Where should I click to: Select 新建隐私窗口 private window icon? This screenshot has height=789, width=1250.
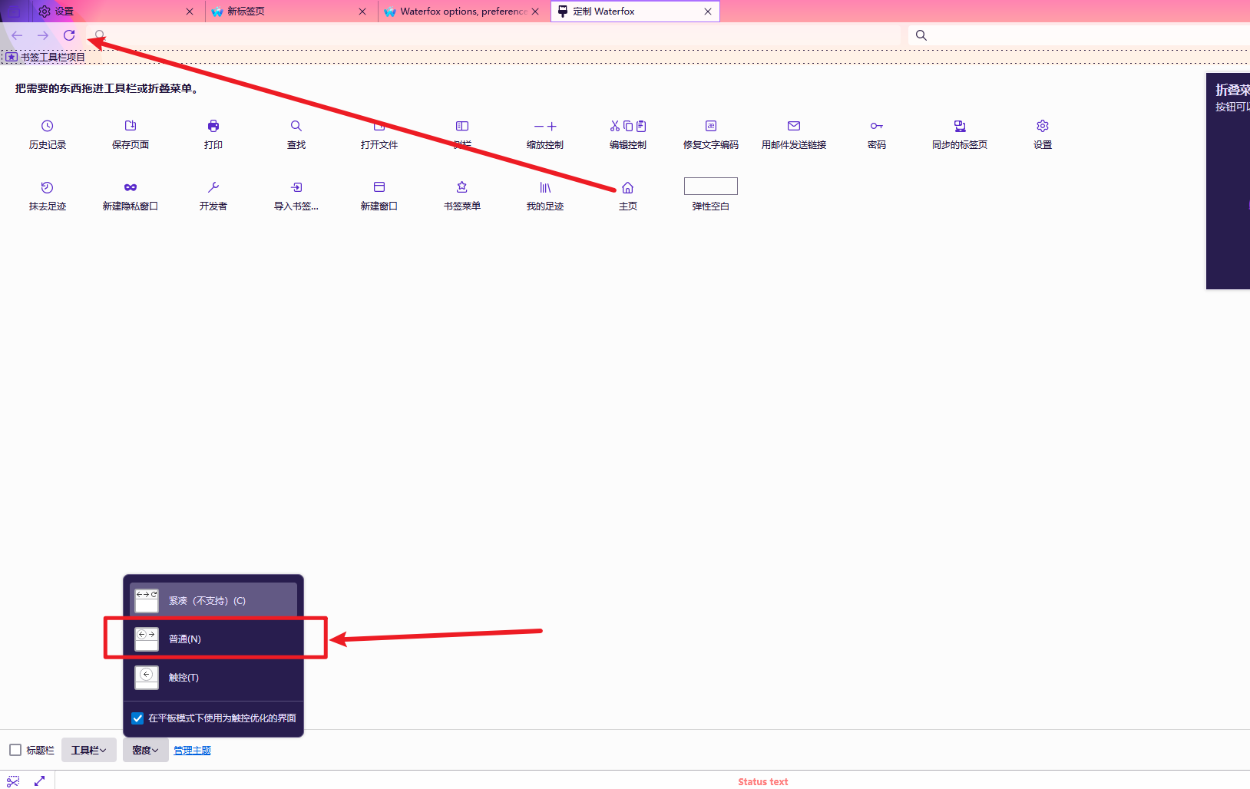pos(131,187)
